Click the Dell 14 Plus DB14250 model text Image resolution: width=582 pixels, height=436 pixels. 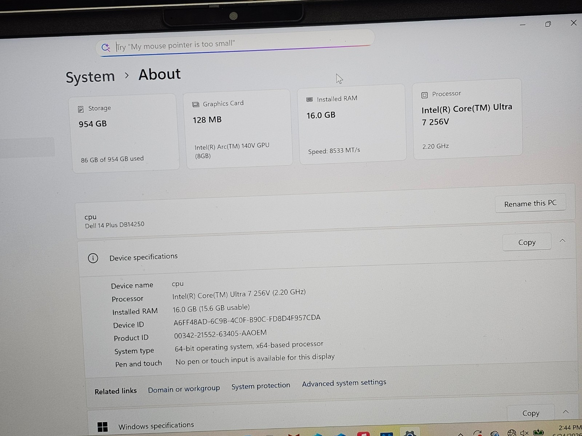click(x=115, y=225)
